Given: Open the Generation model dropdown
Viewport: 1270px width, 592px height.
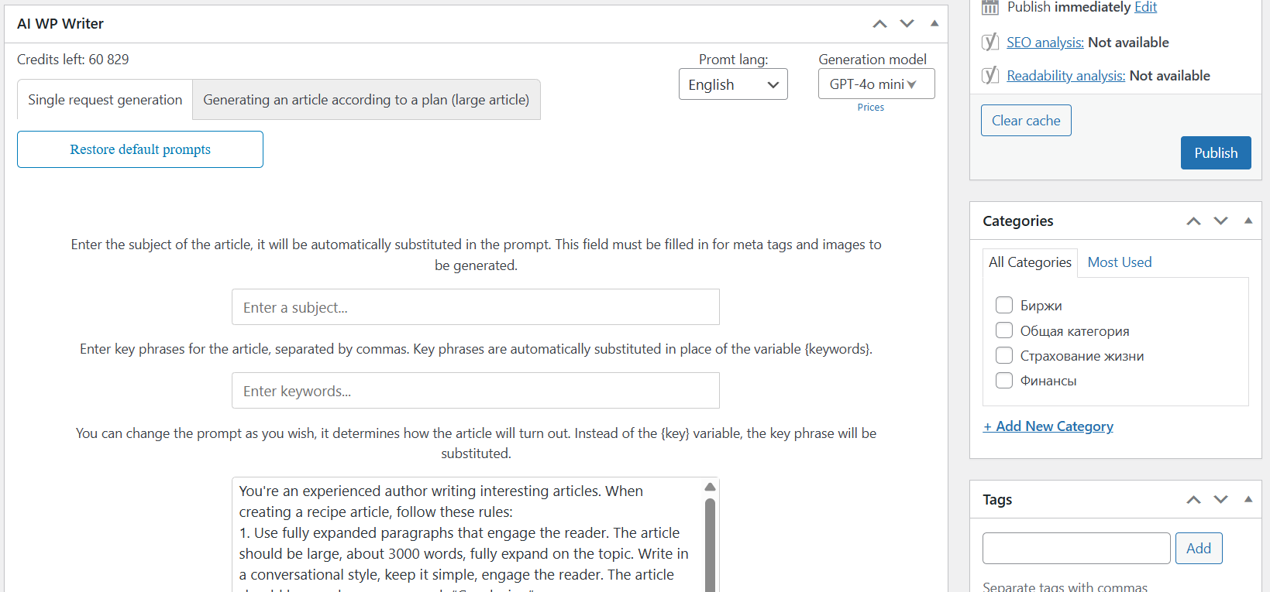Looking at the screenshot, I should click(876, 84).
